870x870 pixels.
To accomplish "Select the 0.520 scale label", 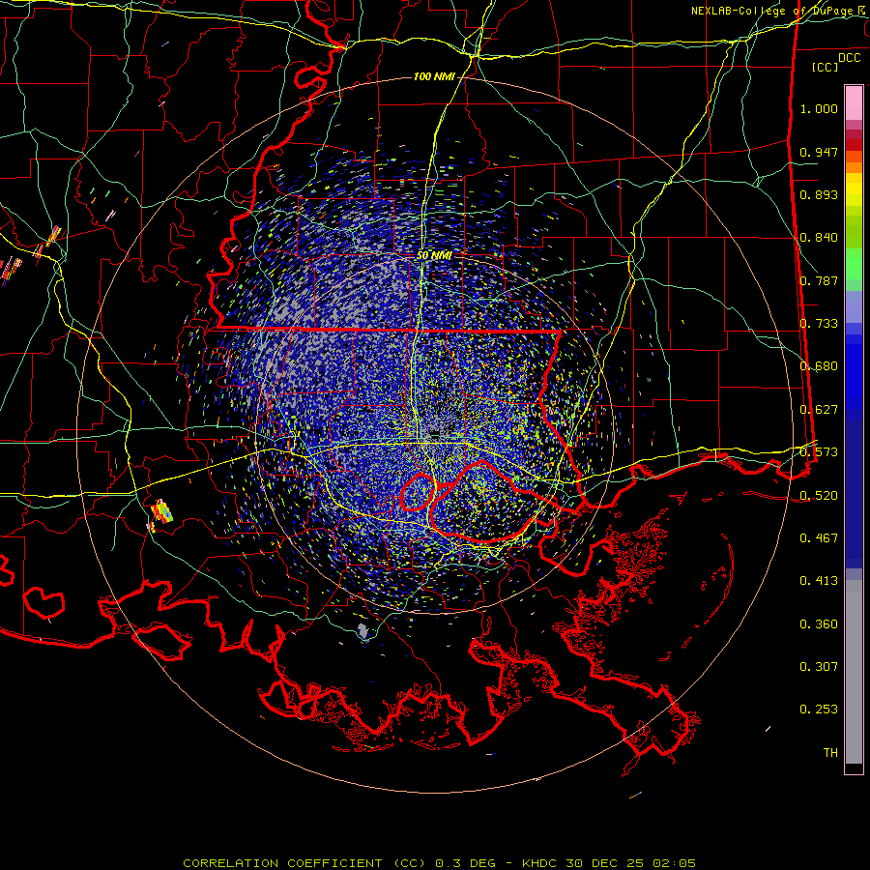I will point(819,496).
